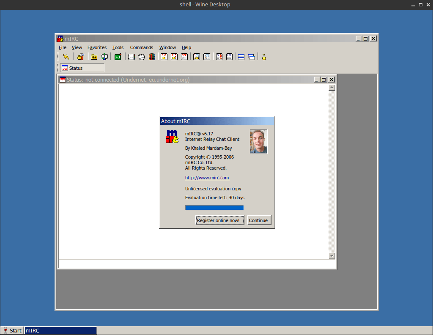Open the green Scripts Editor icon
Screen dimensions: 433x335
pos(118,57)
